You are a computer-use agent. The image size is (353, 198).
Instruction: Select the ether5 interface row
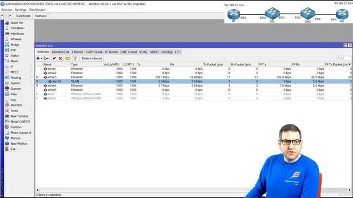point(194,90)
